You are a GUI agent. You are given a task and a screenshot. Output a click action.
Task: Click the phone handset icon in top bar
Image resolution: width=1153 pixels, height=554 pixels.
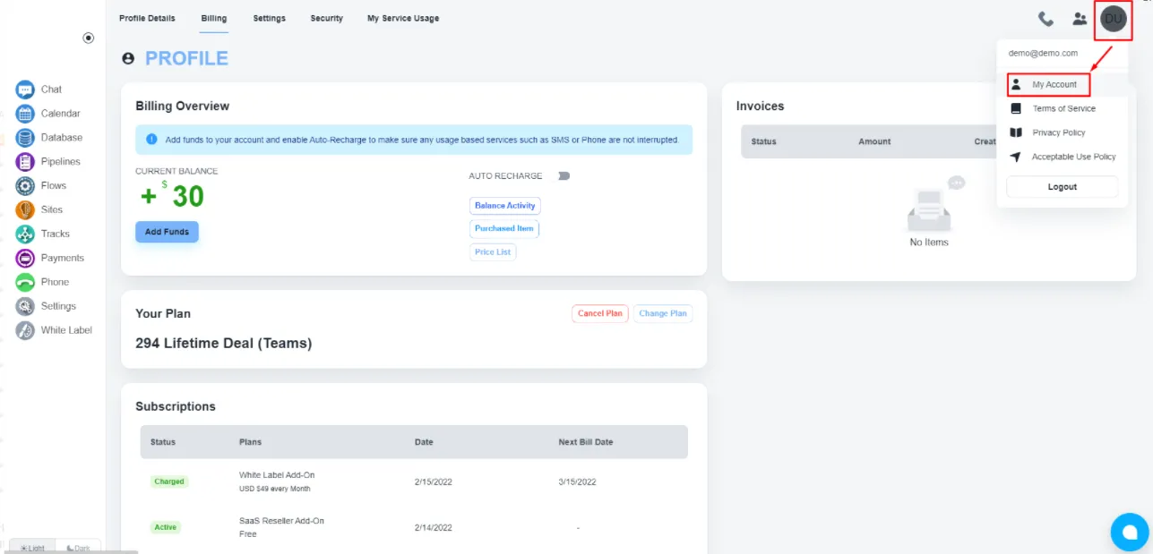1045,19
